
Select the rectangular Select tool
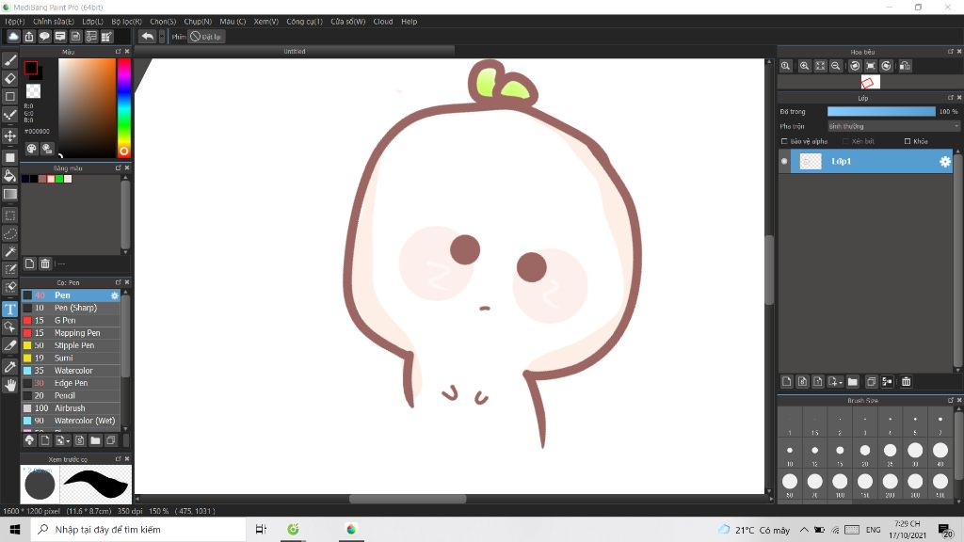tap(10, 215)
